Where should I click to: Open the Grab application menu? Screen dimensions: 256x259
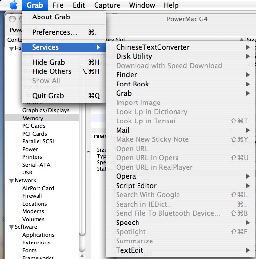pos(35,5)
